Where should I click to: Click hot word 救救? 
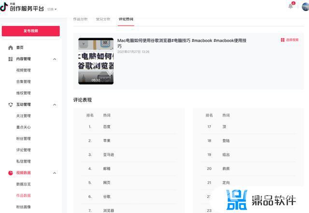point(226,169)
